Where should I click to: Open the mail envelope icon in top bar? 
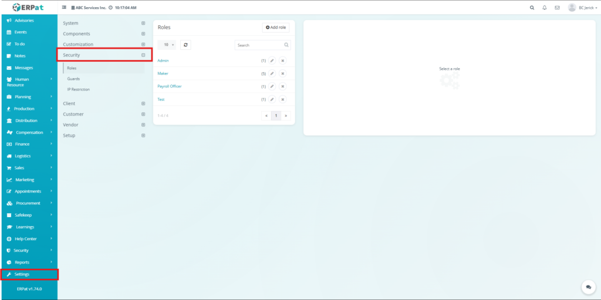click(557, 8)
